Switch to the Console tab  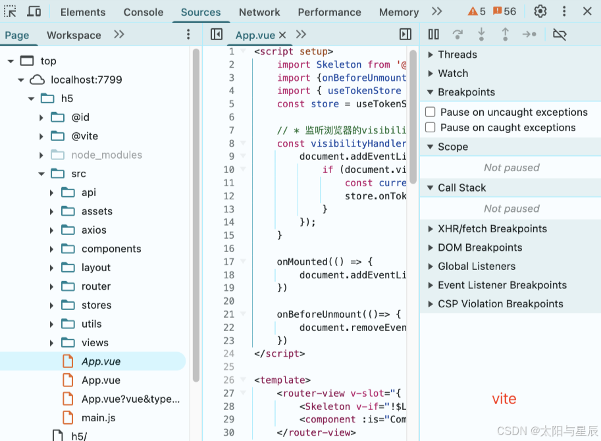[x=144, y=12]
